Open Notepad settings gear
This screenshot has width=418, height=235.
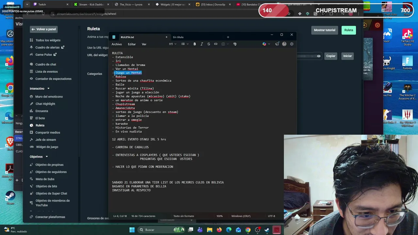pyautogui.click(x=292, y=44)
